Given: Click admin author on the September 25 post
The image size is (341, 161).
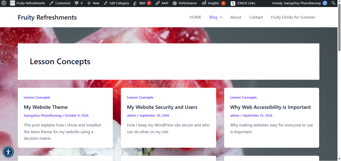Looking at the screenshot, I should pyautogui.click(x=235, y=115).
